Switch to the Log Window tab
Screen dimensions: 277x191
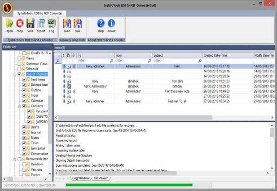[81, 178]
